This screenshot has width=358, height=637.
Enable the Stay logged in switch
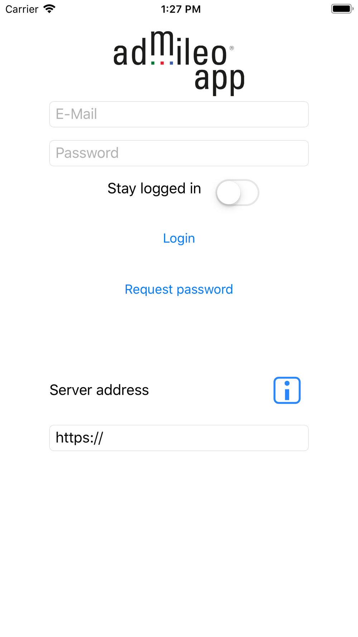(x=237, y=192)
